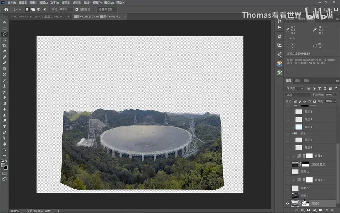Click the 图层 0 layer mask thumbnail
Image resolution: width=340 pixels, height=213 pixels.
point(306,203)
